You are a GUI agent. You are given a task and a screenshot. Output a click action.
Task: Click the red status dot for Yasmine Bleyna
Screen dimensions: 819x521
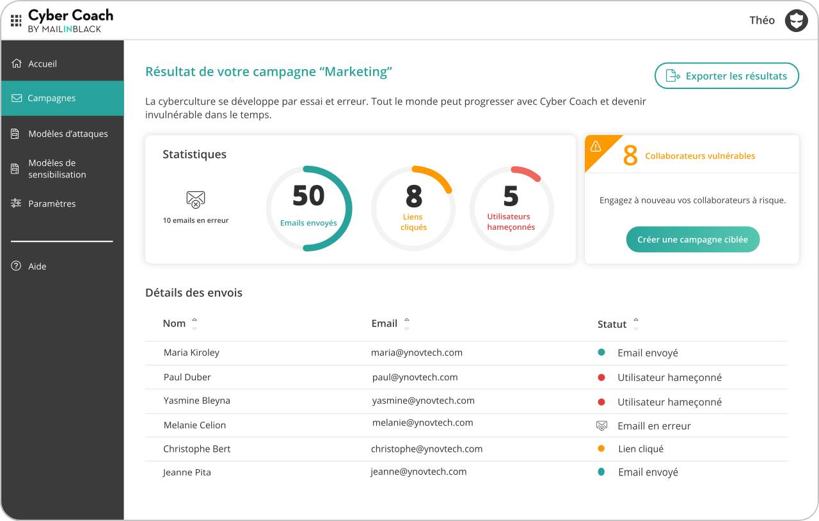click(x=601, y=402)
